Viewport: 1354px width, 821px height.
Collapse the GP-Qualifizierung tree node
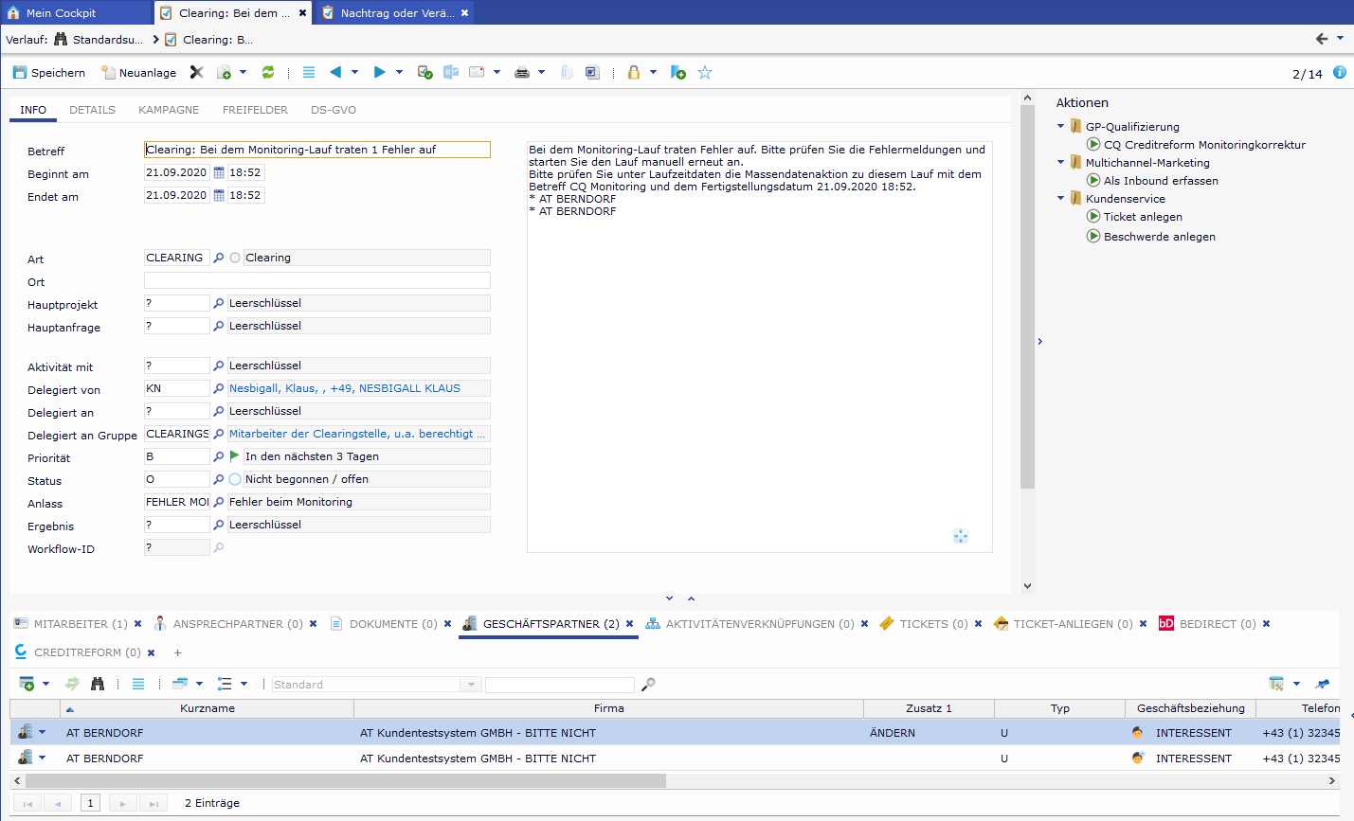[1060, 126]
